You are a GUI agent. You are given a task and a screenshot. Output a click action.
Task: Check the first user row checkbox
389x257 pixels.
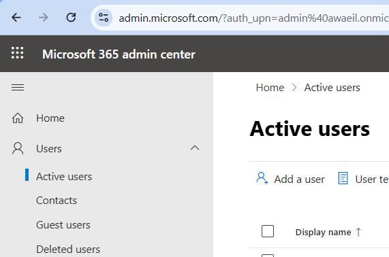(x=268, y=255)
